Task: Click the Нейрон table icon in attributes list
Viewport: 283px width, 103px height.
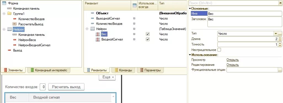Action: (x=92, y=29)
